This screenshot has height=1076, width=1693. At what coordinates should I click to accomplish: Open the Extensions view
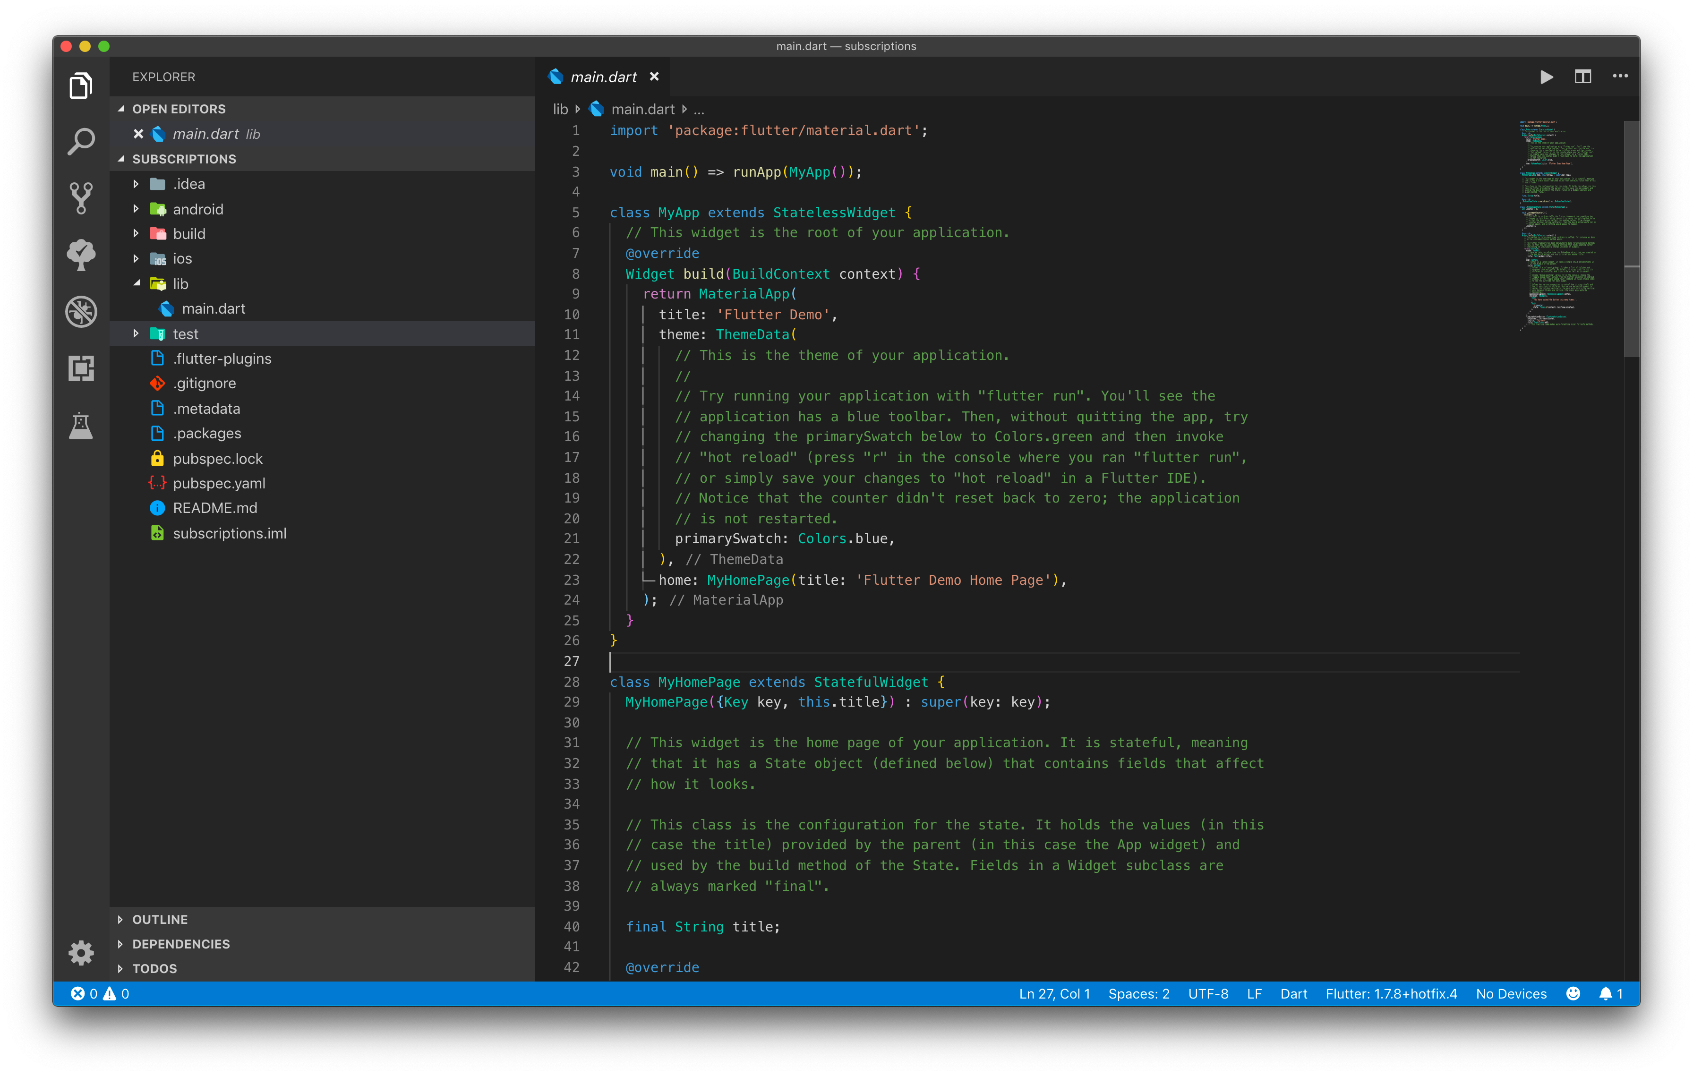pyautogui.click(x=81, y=368)
